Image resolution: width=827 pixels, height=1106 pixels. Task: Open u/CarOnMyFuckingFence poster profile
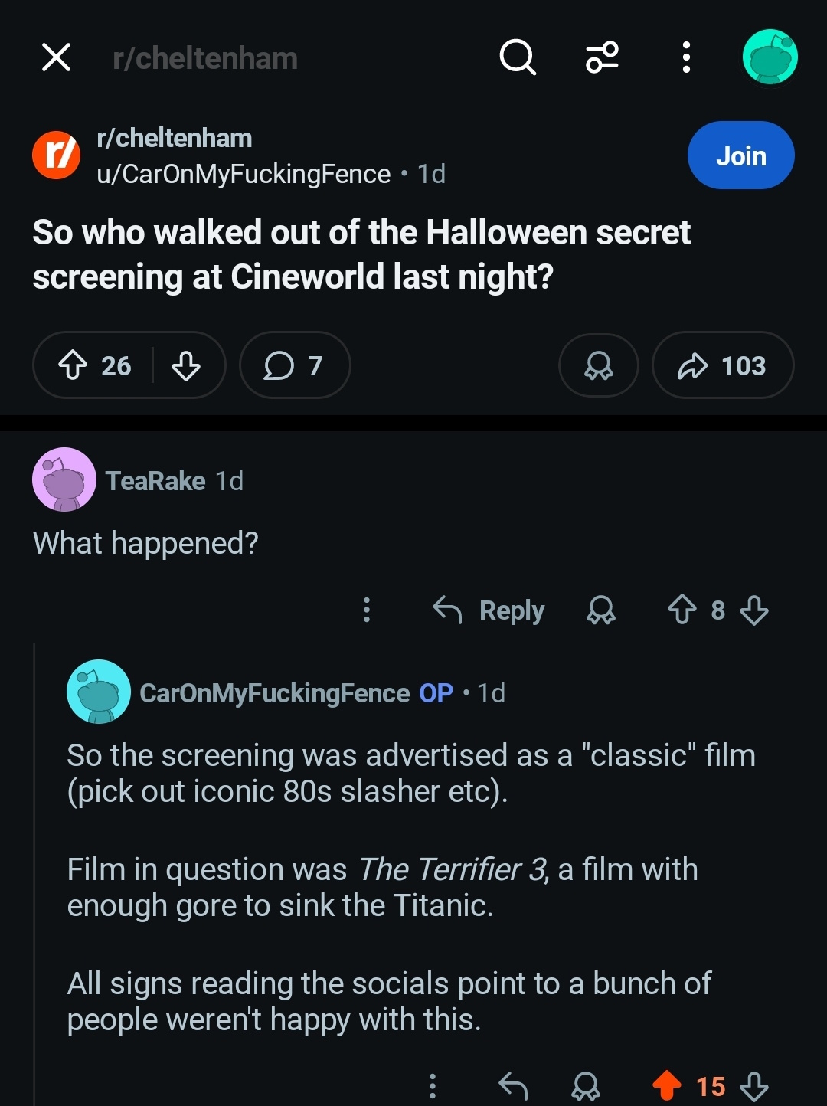pos(244,175)
